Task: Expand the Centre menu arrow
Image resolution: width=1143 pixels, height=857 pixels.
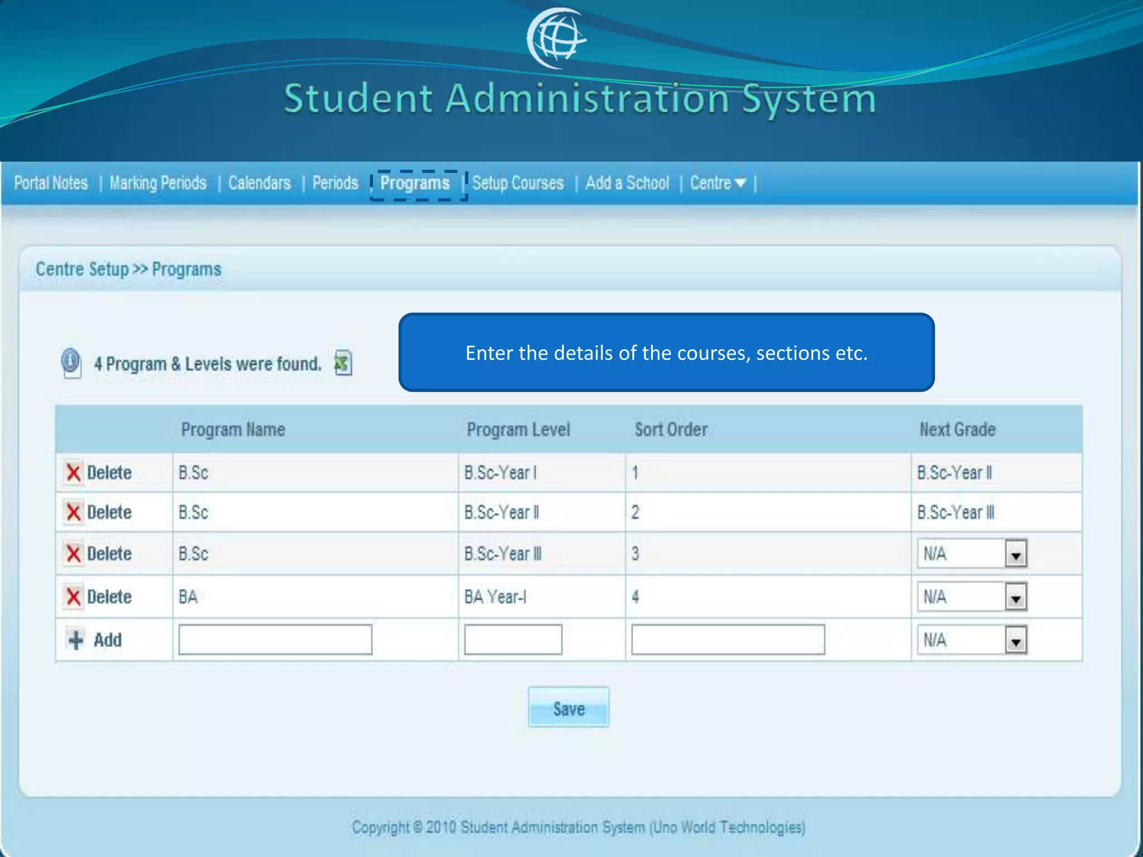Action: point(740,182)
